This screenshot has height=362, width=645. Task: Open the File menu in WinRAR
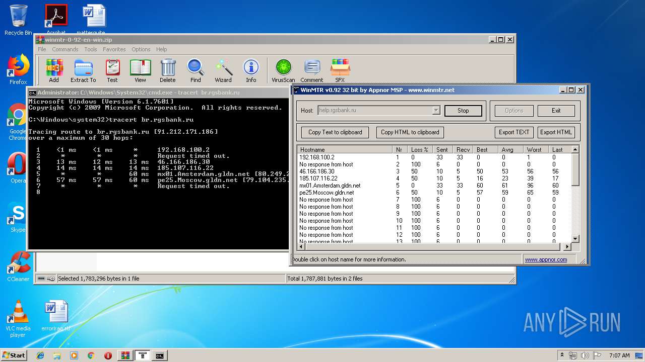[42, 49]
